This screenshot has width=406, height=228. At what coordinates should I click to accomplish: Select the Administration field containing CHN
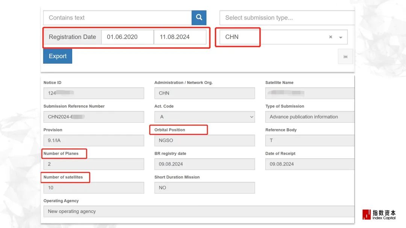coord(205,93)
